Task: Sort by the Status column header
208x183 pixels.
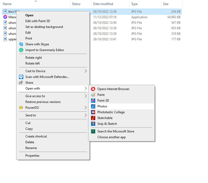Action: (x=76, y=4)
